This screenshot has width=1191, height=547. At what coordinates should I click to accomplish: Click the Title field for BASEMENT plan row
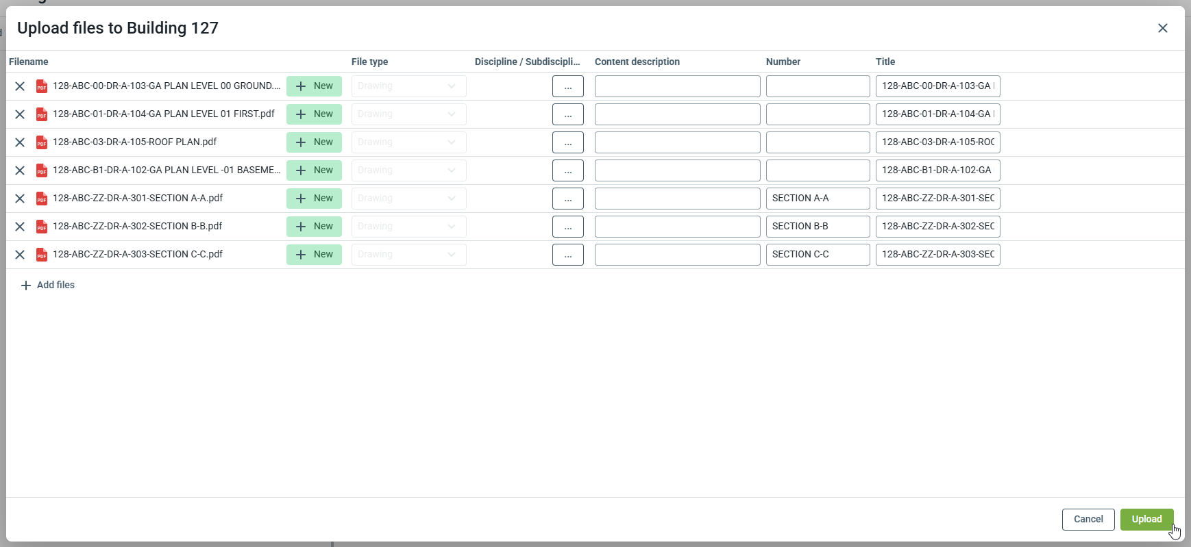937,170
